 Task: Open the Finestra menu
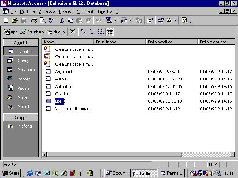click(x=105, y=11)
